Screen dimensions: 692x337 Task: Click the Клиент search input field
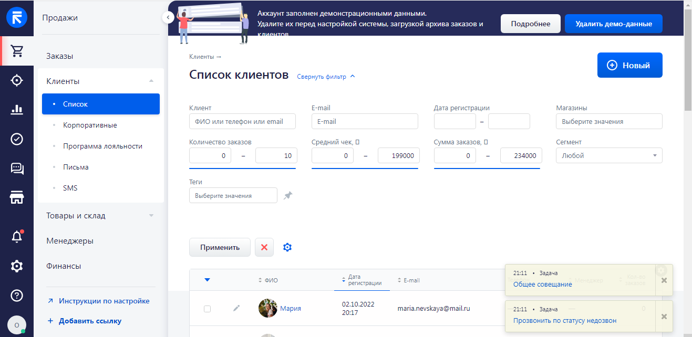242,122
